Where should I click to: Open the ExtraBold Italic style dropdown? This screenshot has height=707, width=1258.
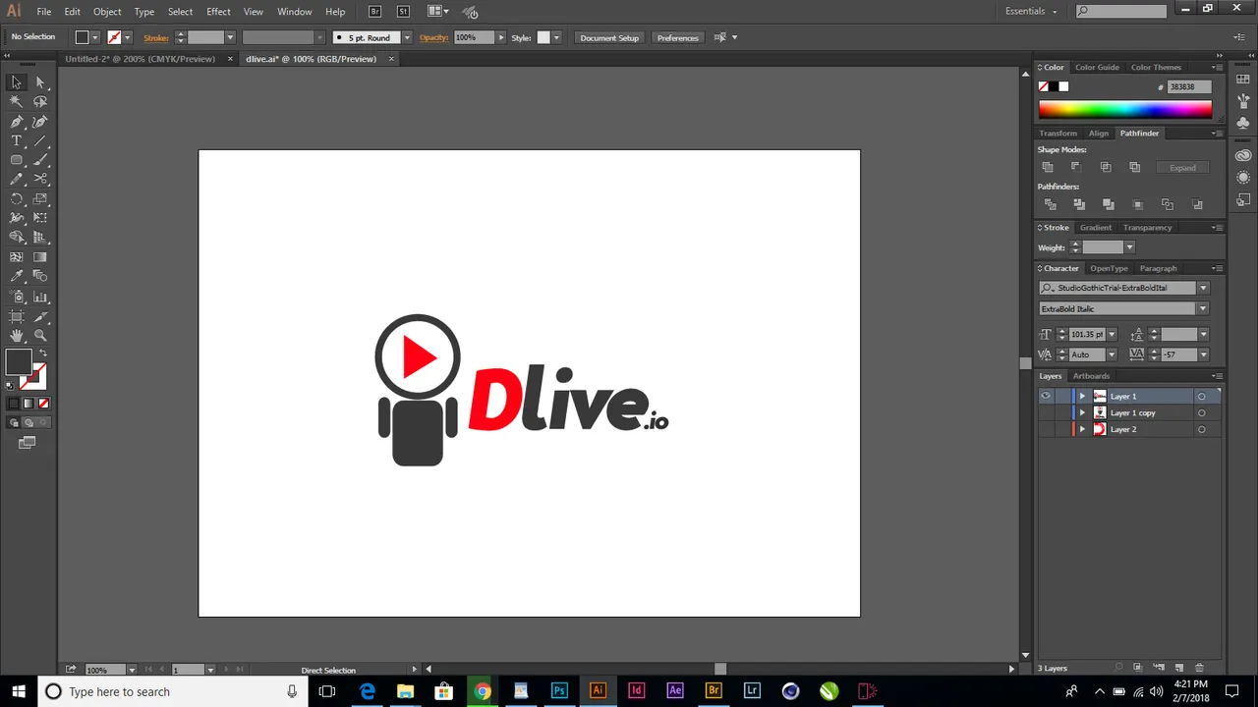click(x=1203, y=308)
